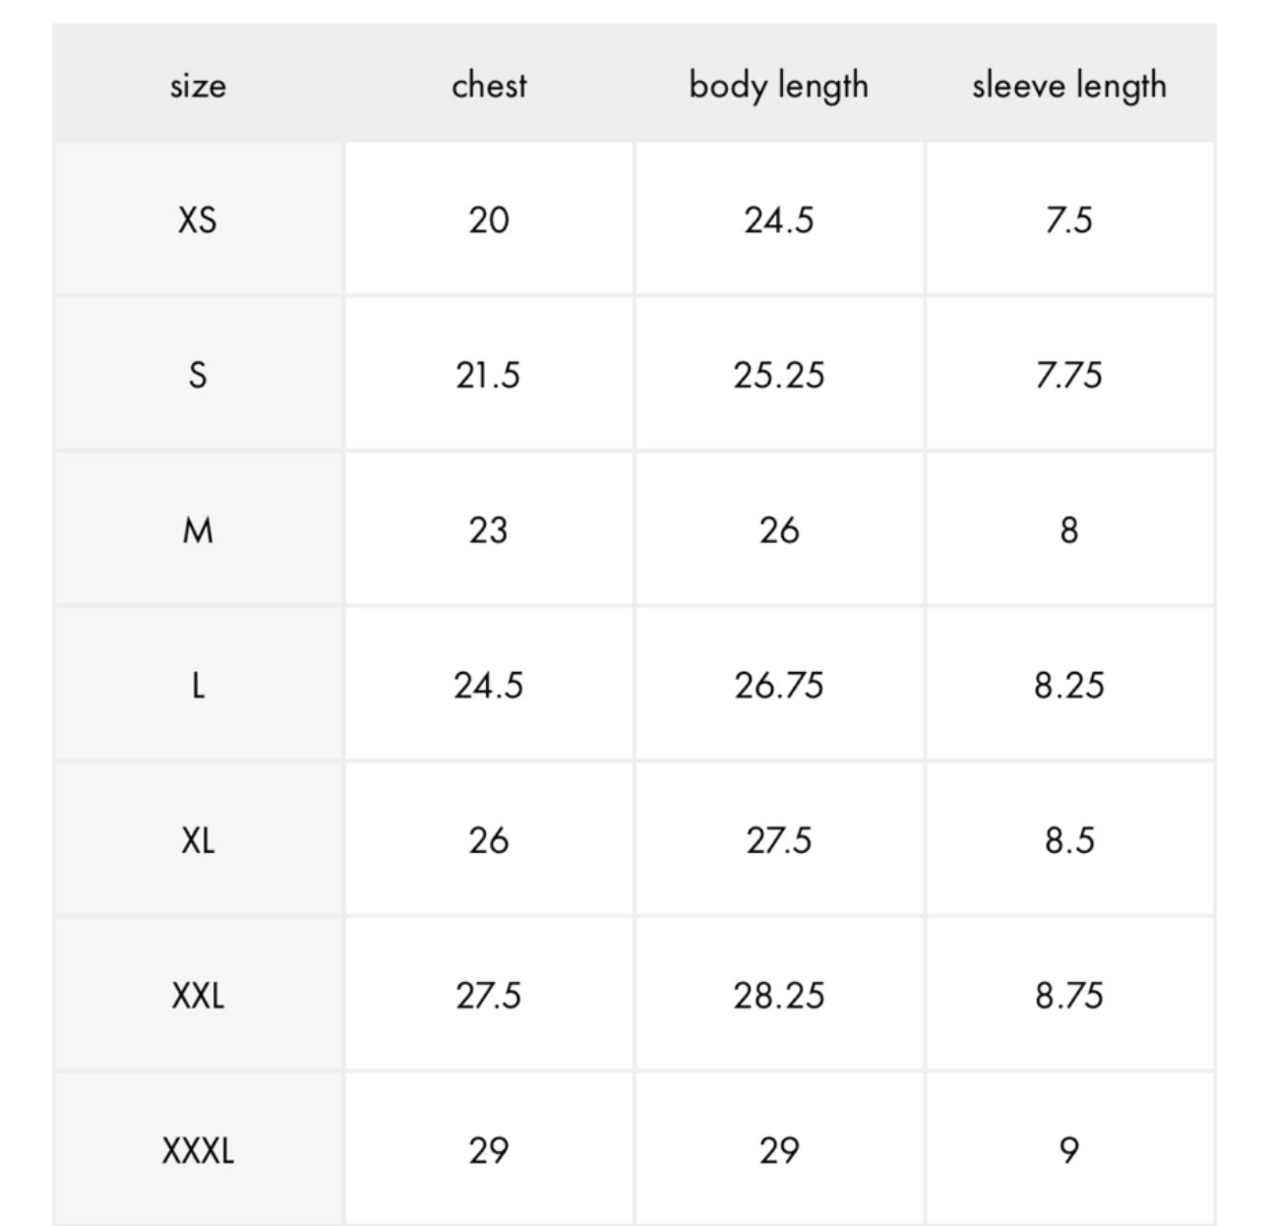Click M chest value 23
The image size is (1269, 1226).
[x=489, y=530]
